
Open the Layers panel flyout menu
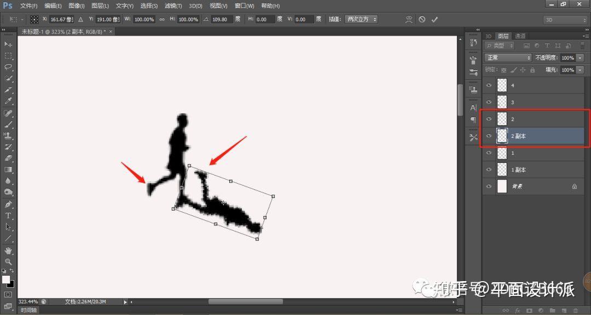[586, 36]
